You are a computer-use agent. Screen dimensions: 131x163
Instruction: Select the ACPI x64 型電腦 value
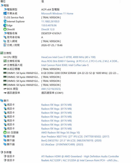tap(50, 9)
